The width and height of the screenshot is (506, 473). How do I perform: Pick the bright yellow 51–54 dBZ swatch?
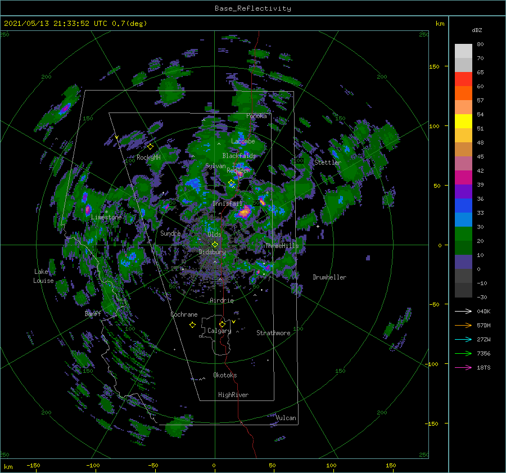coord(463,121)
